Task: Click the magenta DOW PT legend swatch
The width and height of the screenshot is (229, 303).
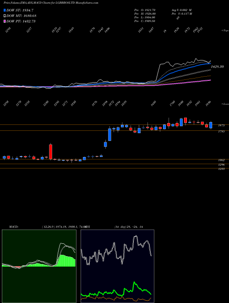Action: click(5, 21)
